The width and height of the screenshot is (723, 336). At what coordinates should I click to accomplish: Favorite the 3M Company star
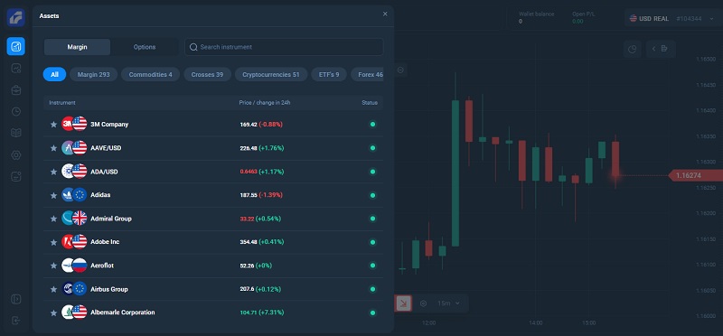coord(53,125)
